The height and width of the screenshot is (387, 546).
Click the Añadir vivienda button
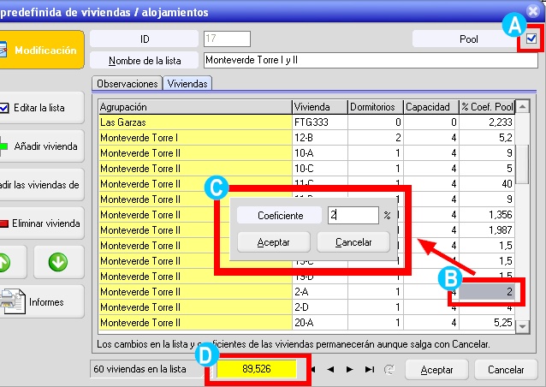pyautogui.click(x=42, y=146)
